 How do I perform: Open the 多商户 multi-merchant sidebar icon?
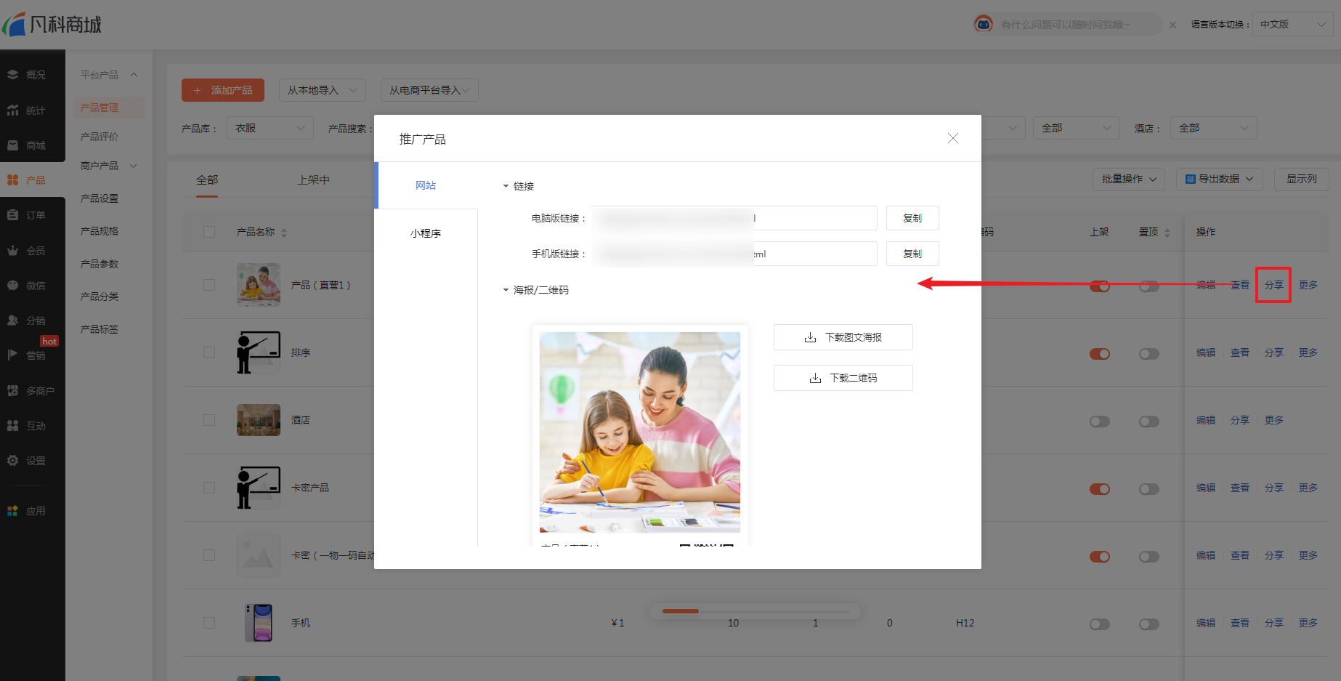12,391
